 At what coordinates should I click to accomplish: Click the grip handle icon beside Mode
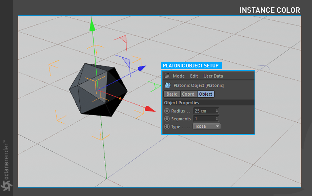167,76
